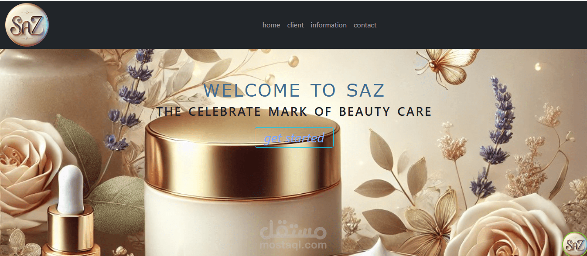Select the information nav item

point(328,25)
